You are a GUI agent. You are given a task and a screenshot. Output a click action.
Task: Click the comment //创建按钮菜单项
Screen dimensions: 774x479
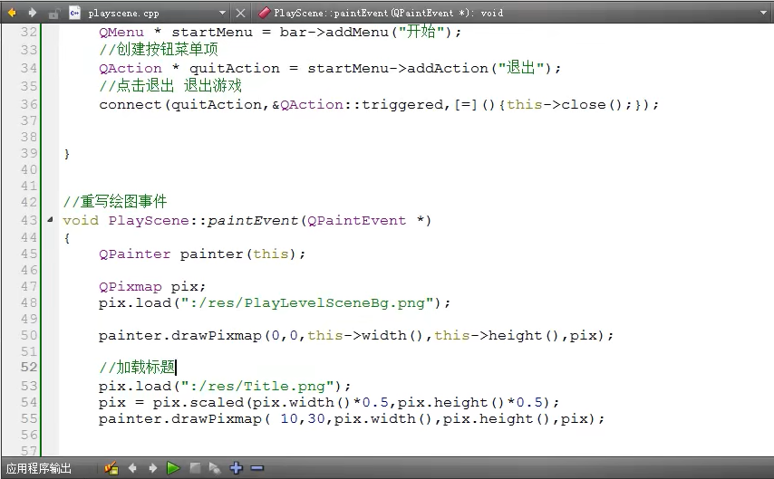159,49
